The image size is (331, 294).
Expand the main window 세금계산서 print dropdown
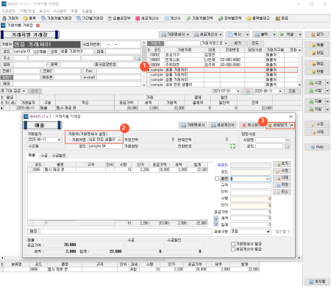[x=221, y=35]
